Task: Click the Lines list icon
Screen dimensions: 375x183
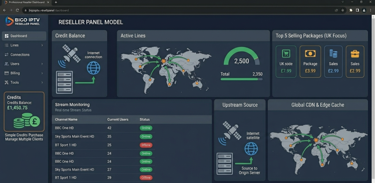Action: (x=7, y=45)
